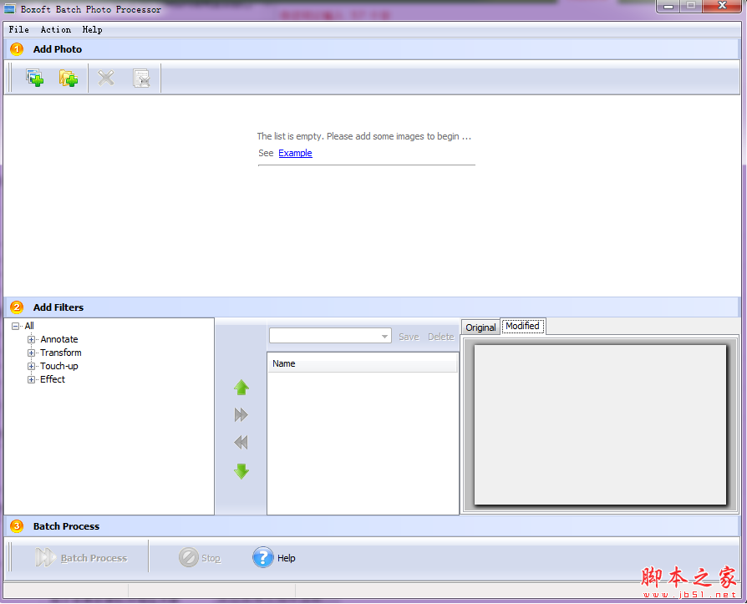The width and height of the screenshot is (747, 604).
Task: Click the app icon in title bar
Action: click(x=9, y=9)
